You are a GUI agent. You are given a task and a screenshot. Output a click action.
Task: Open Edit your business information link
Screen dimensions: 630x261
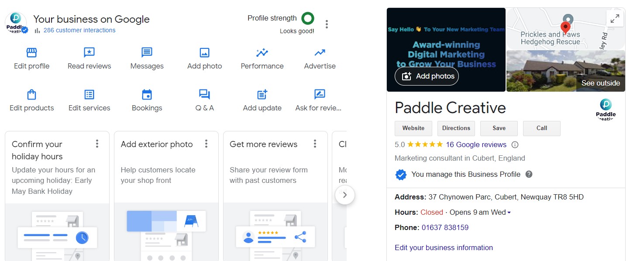coord(444,247)
